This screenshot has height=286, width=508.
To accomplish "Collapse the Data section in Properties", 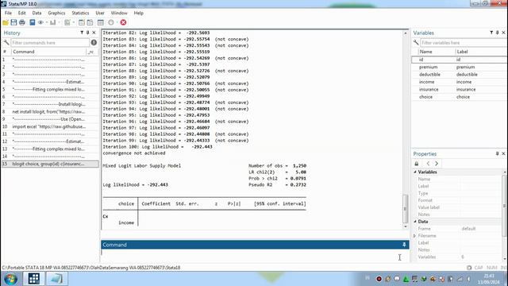I will point(415,222).
